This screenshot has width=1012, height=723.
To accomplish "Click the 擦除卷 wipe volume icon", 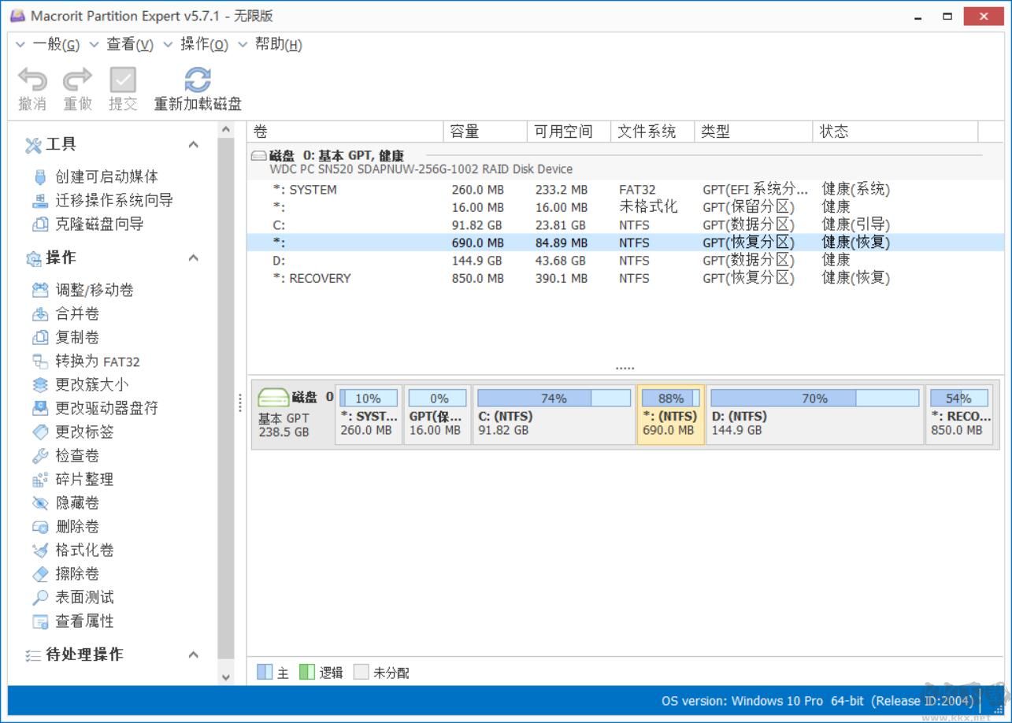I will click(39, 573).
